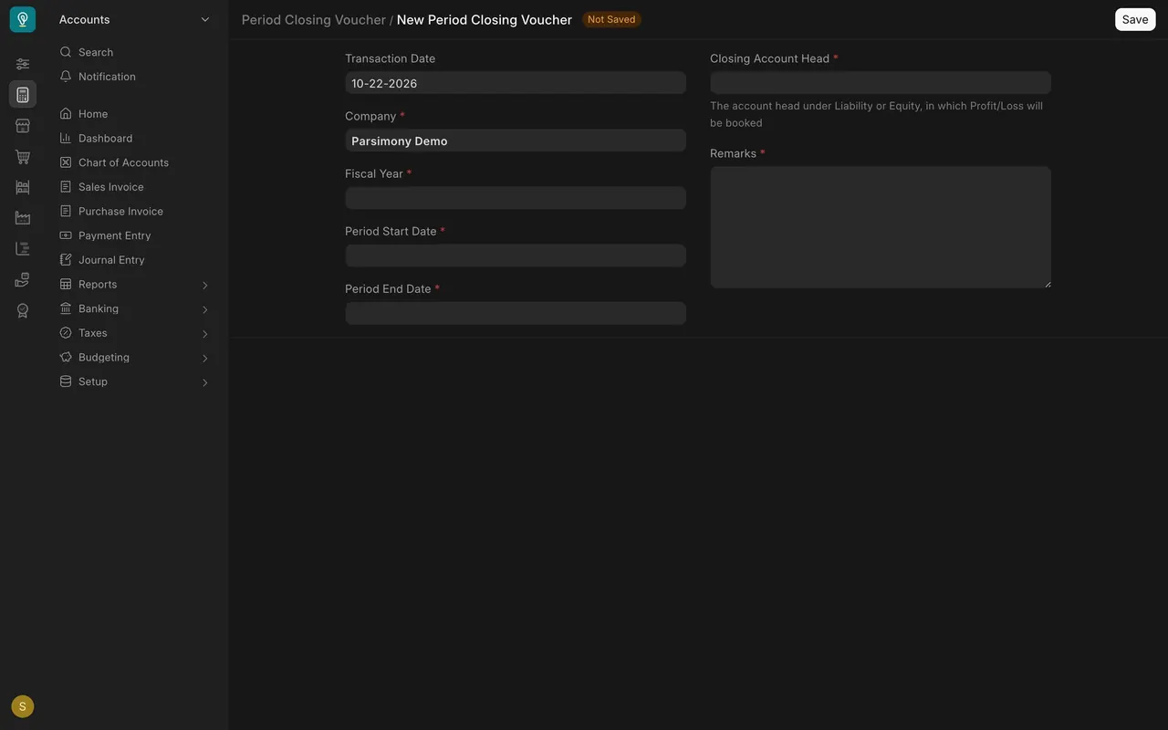Open the shopping cart module icon
Viewport: 1168px width, 730px height.
[23, 157]
